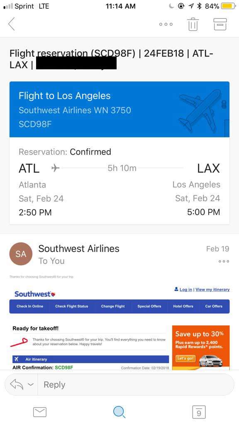239x425 pixels.
Task: Tap the Let's go! ad button
Action: click(185, 358)
